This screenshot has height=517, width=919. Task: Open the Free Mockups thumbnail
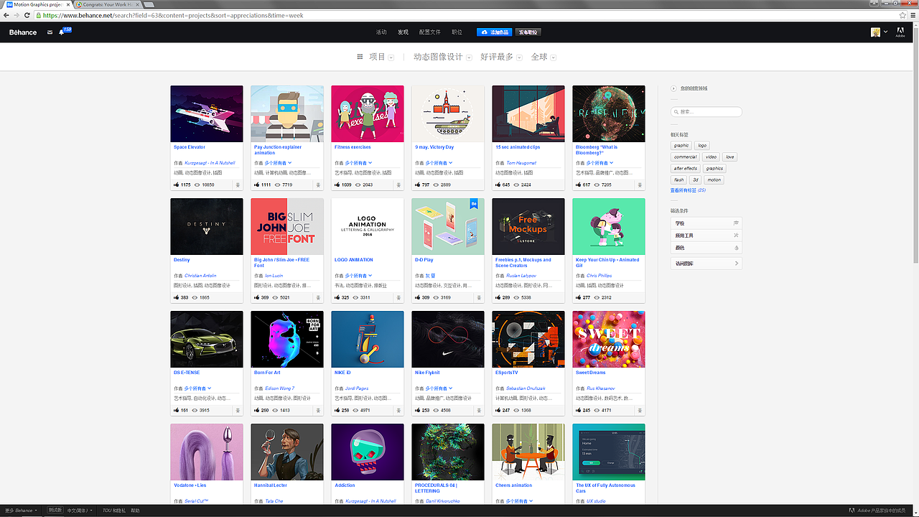528,227
